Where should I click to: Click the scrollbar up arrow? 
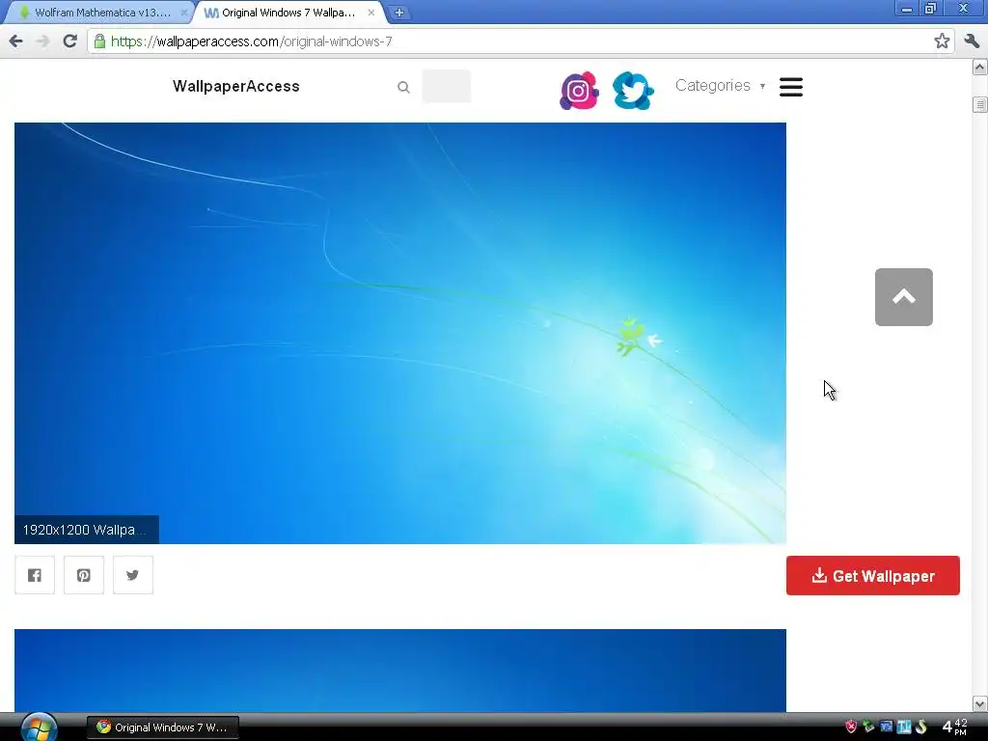point(980,67)
